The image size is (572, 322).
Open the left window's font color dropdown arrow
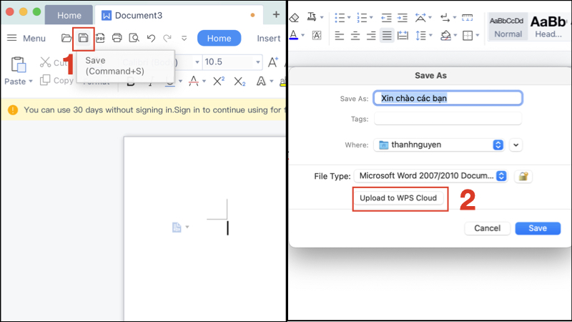tap(204, 82)
